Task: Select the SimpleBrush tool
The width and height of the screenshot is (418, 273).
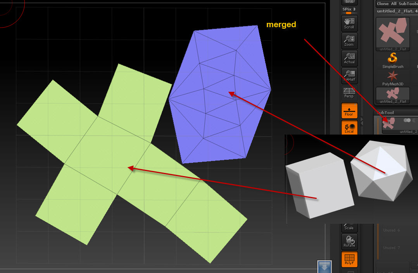Action: 393,60
